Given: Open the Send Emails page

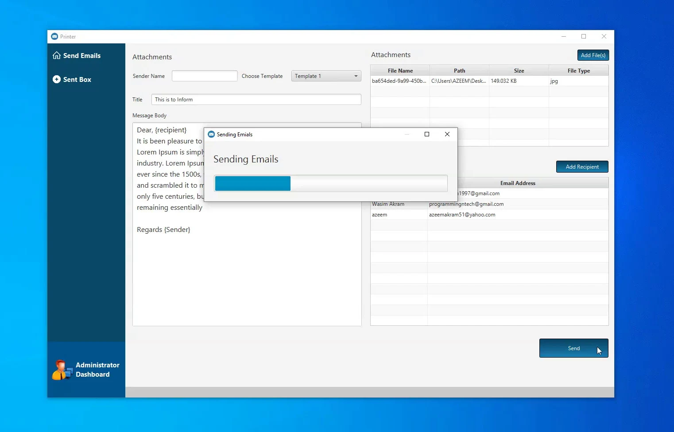Looking at the screenshot, I should 81,56.
